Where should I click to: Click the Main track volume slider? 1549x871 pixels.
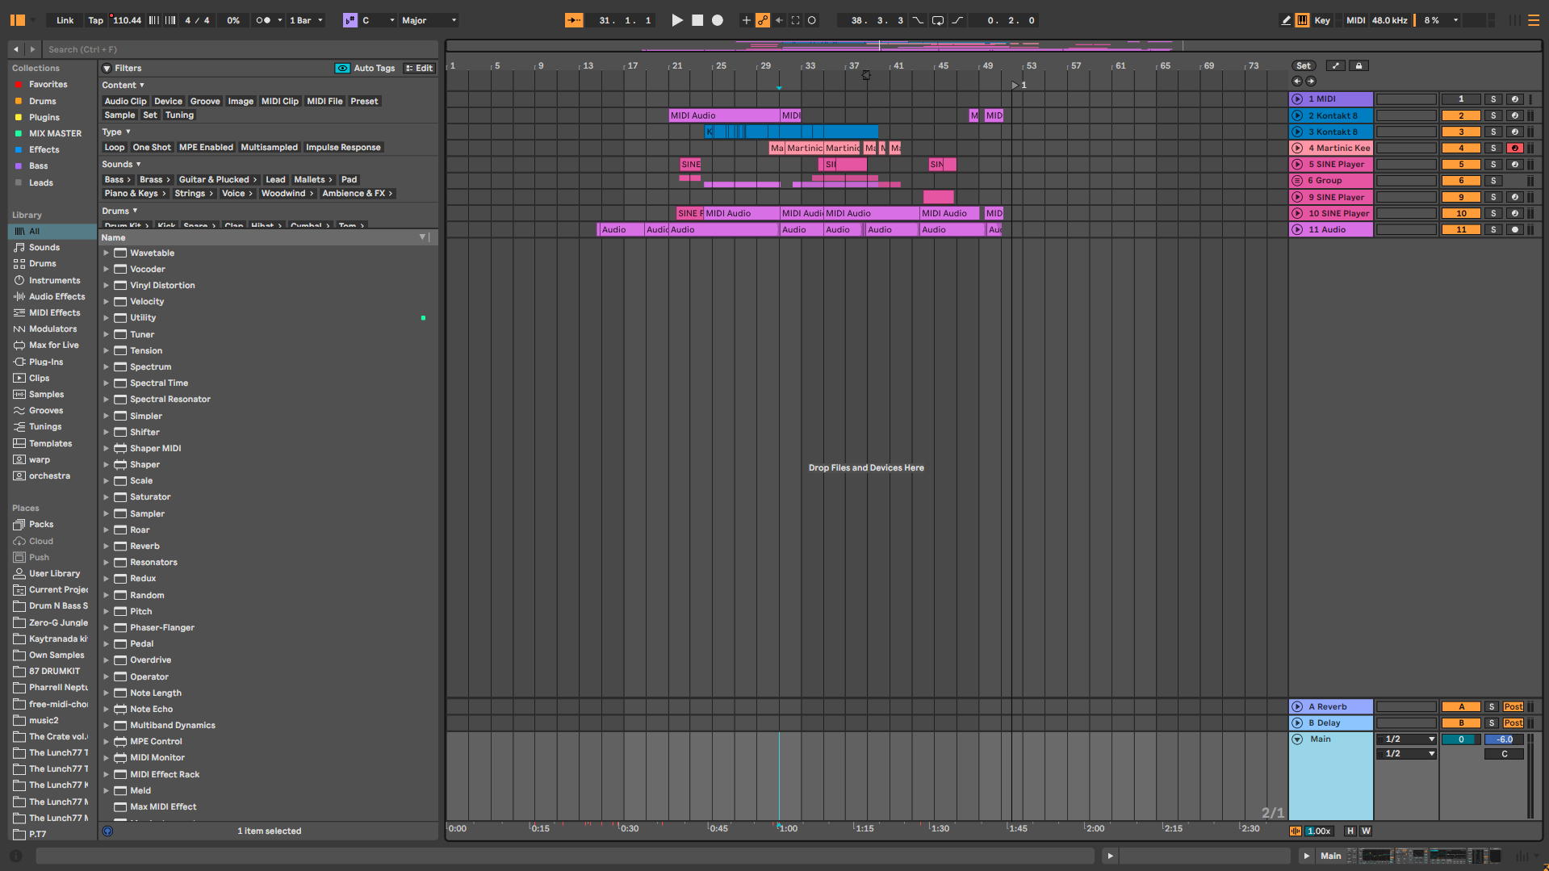click(x=1504, y=739)
